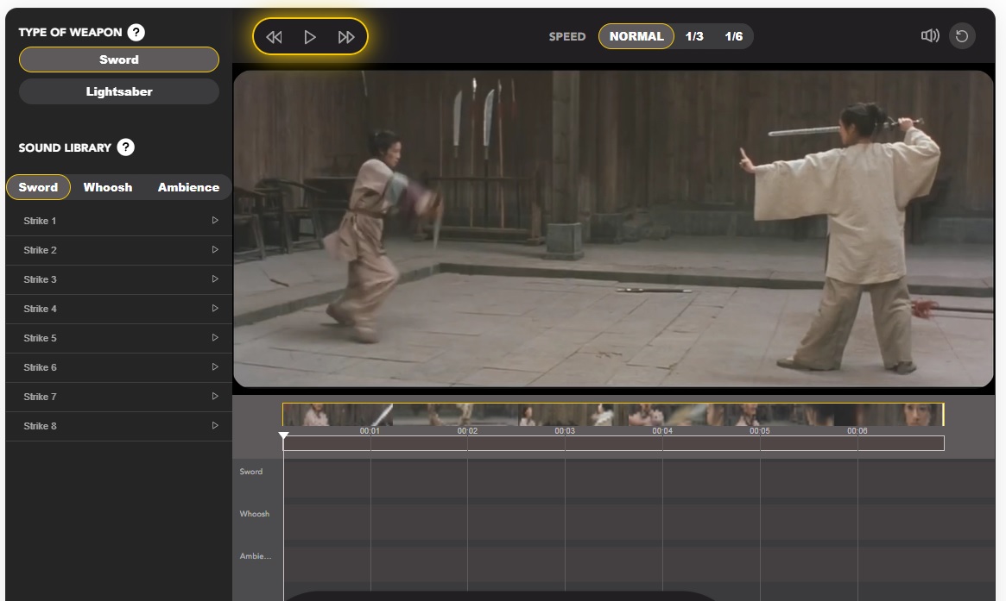Open the Type of Weapon help icon
The width and height of the screenshot is (1006, 601).
pyautogui.click(x=136, y=31)
